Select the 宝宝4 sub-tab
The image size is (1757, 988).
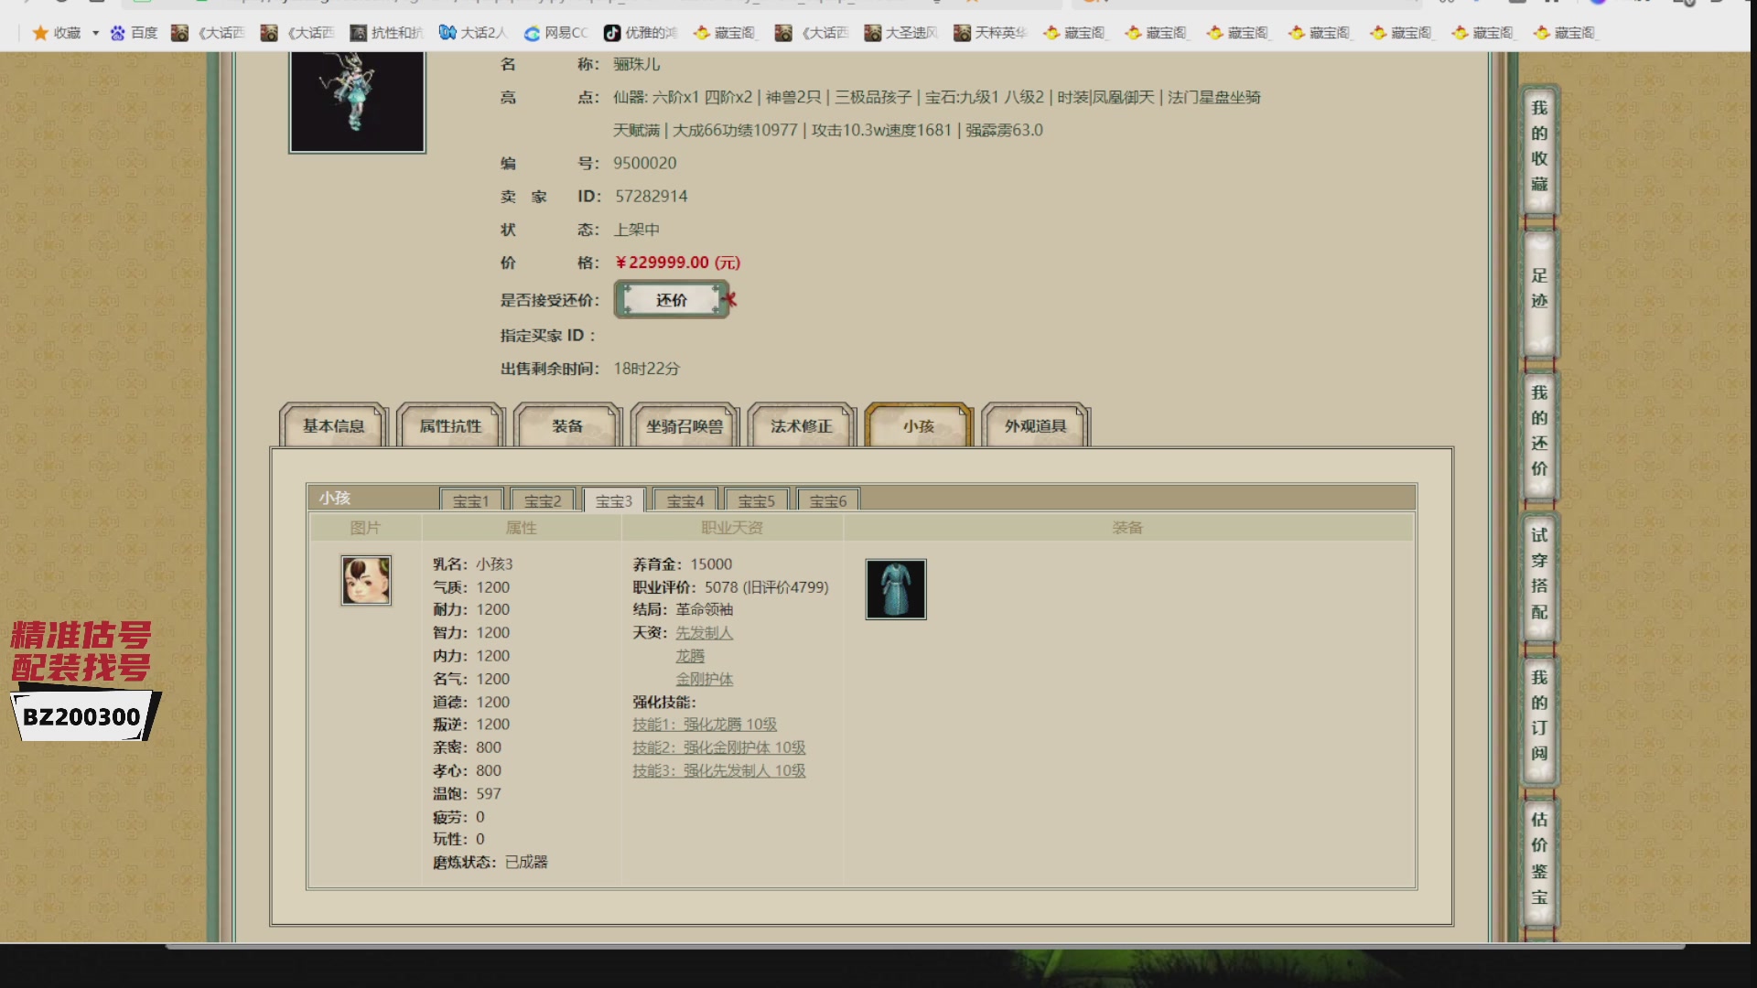pyautogui.click(x=685, y=500)
